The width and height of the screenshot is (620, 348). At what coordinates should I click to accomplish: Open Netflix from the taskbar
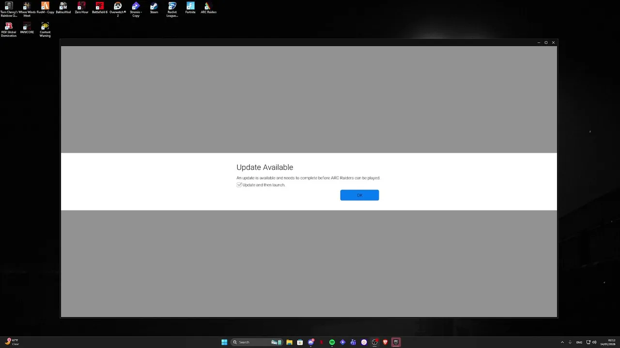[321, 342]
